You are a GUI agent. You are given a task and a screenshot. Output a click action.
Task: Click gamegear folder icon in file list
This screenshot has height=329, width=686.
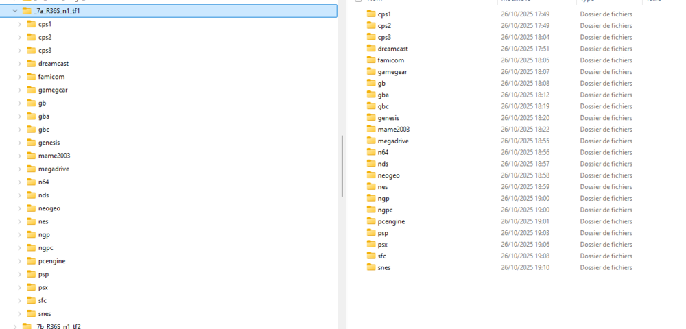pyautogui.click(x=371, y=72)
